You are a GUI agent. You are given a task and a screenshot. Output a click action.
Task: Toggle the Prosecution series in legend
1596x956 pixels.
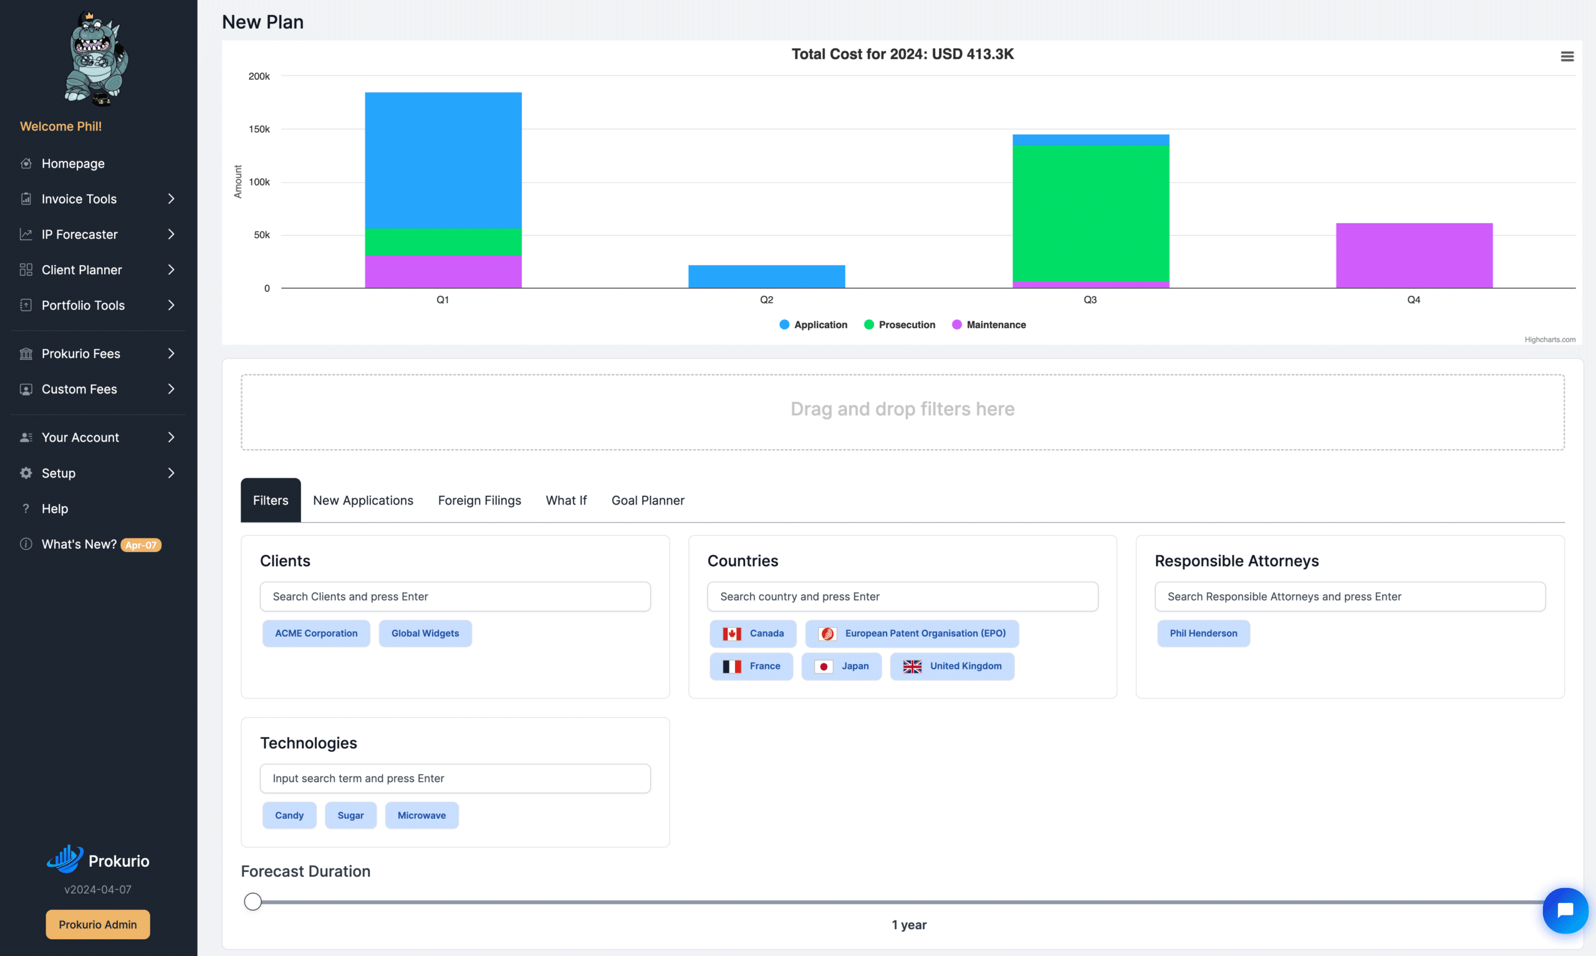pyautogui.click(x=900, y=325)
